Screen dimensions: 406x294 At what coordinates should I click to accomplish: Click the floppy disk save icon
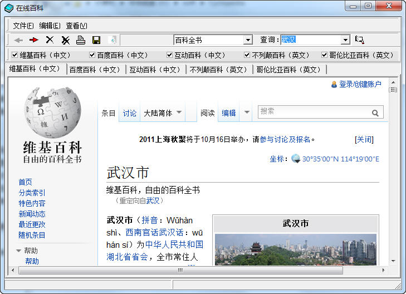click(x=96, y=40)
